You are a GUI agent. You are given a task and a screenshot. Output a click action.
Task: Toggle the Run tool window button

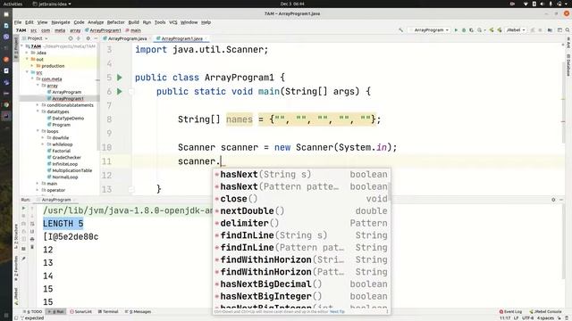point(56,312)
